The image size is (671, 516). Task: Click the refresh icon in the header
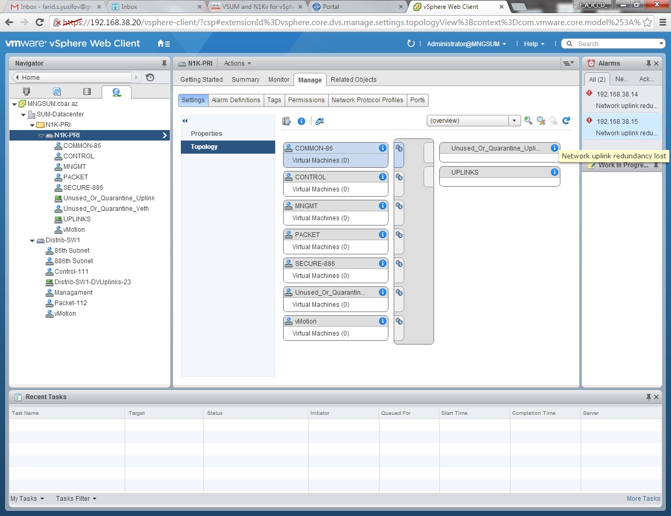click(x=411, y=44)
